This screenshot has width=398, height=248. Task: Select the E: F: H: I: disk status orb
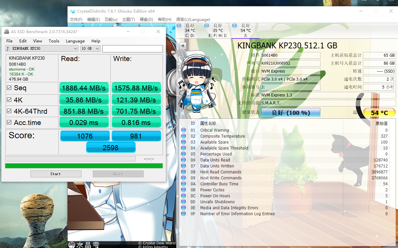click(x=207, y=26)
